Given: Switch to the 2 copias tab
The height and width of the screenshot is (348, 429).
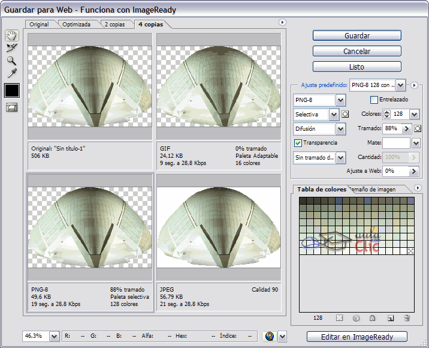Looking at the screenshot, I should (x=114, y=25).
